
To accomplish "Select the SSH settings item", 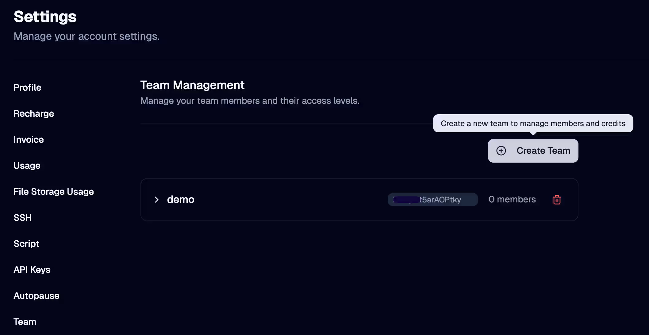I will (23, 218).
